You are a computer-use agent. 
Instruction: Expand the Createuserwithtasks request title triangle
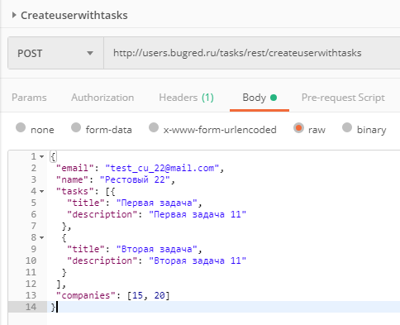(x=14, y=15)
